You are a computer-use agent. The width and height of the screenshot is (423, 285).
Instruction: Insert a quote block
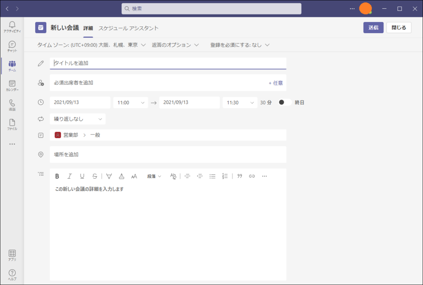tap(240, 176)
